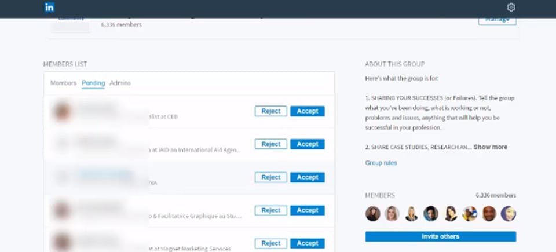Open the settings gear icon
The image size is (556, 252).
(x=511, y=8)
